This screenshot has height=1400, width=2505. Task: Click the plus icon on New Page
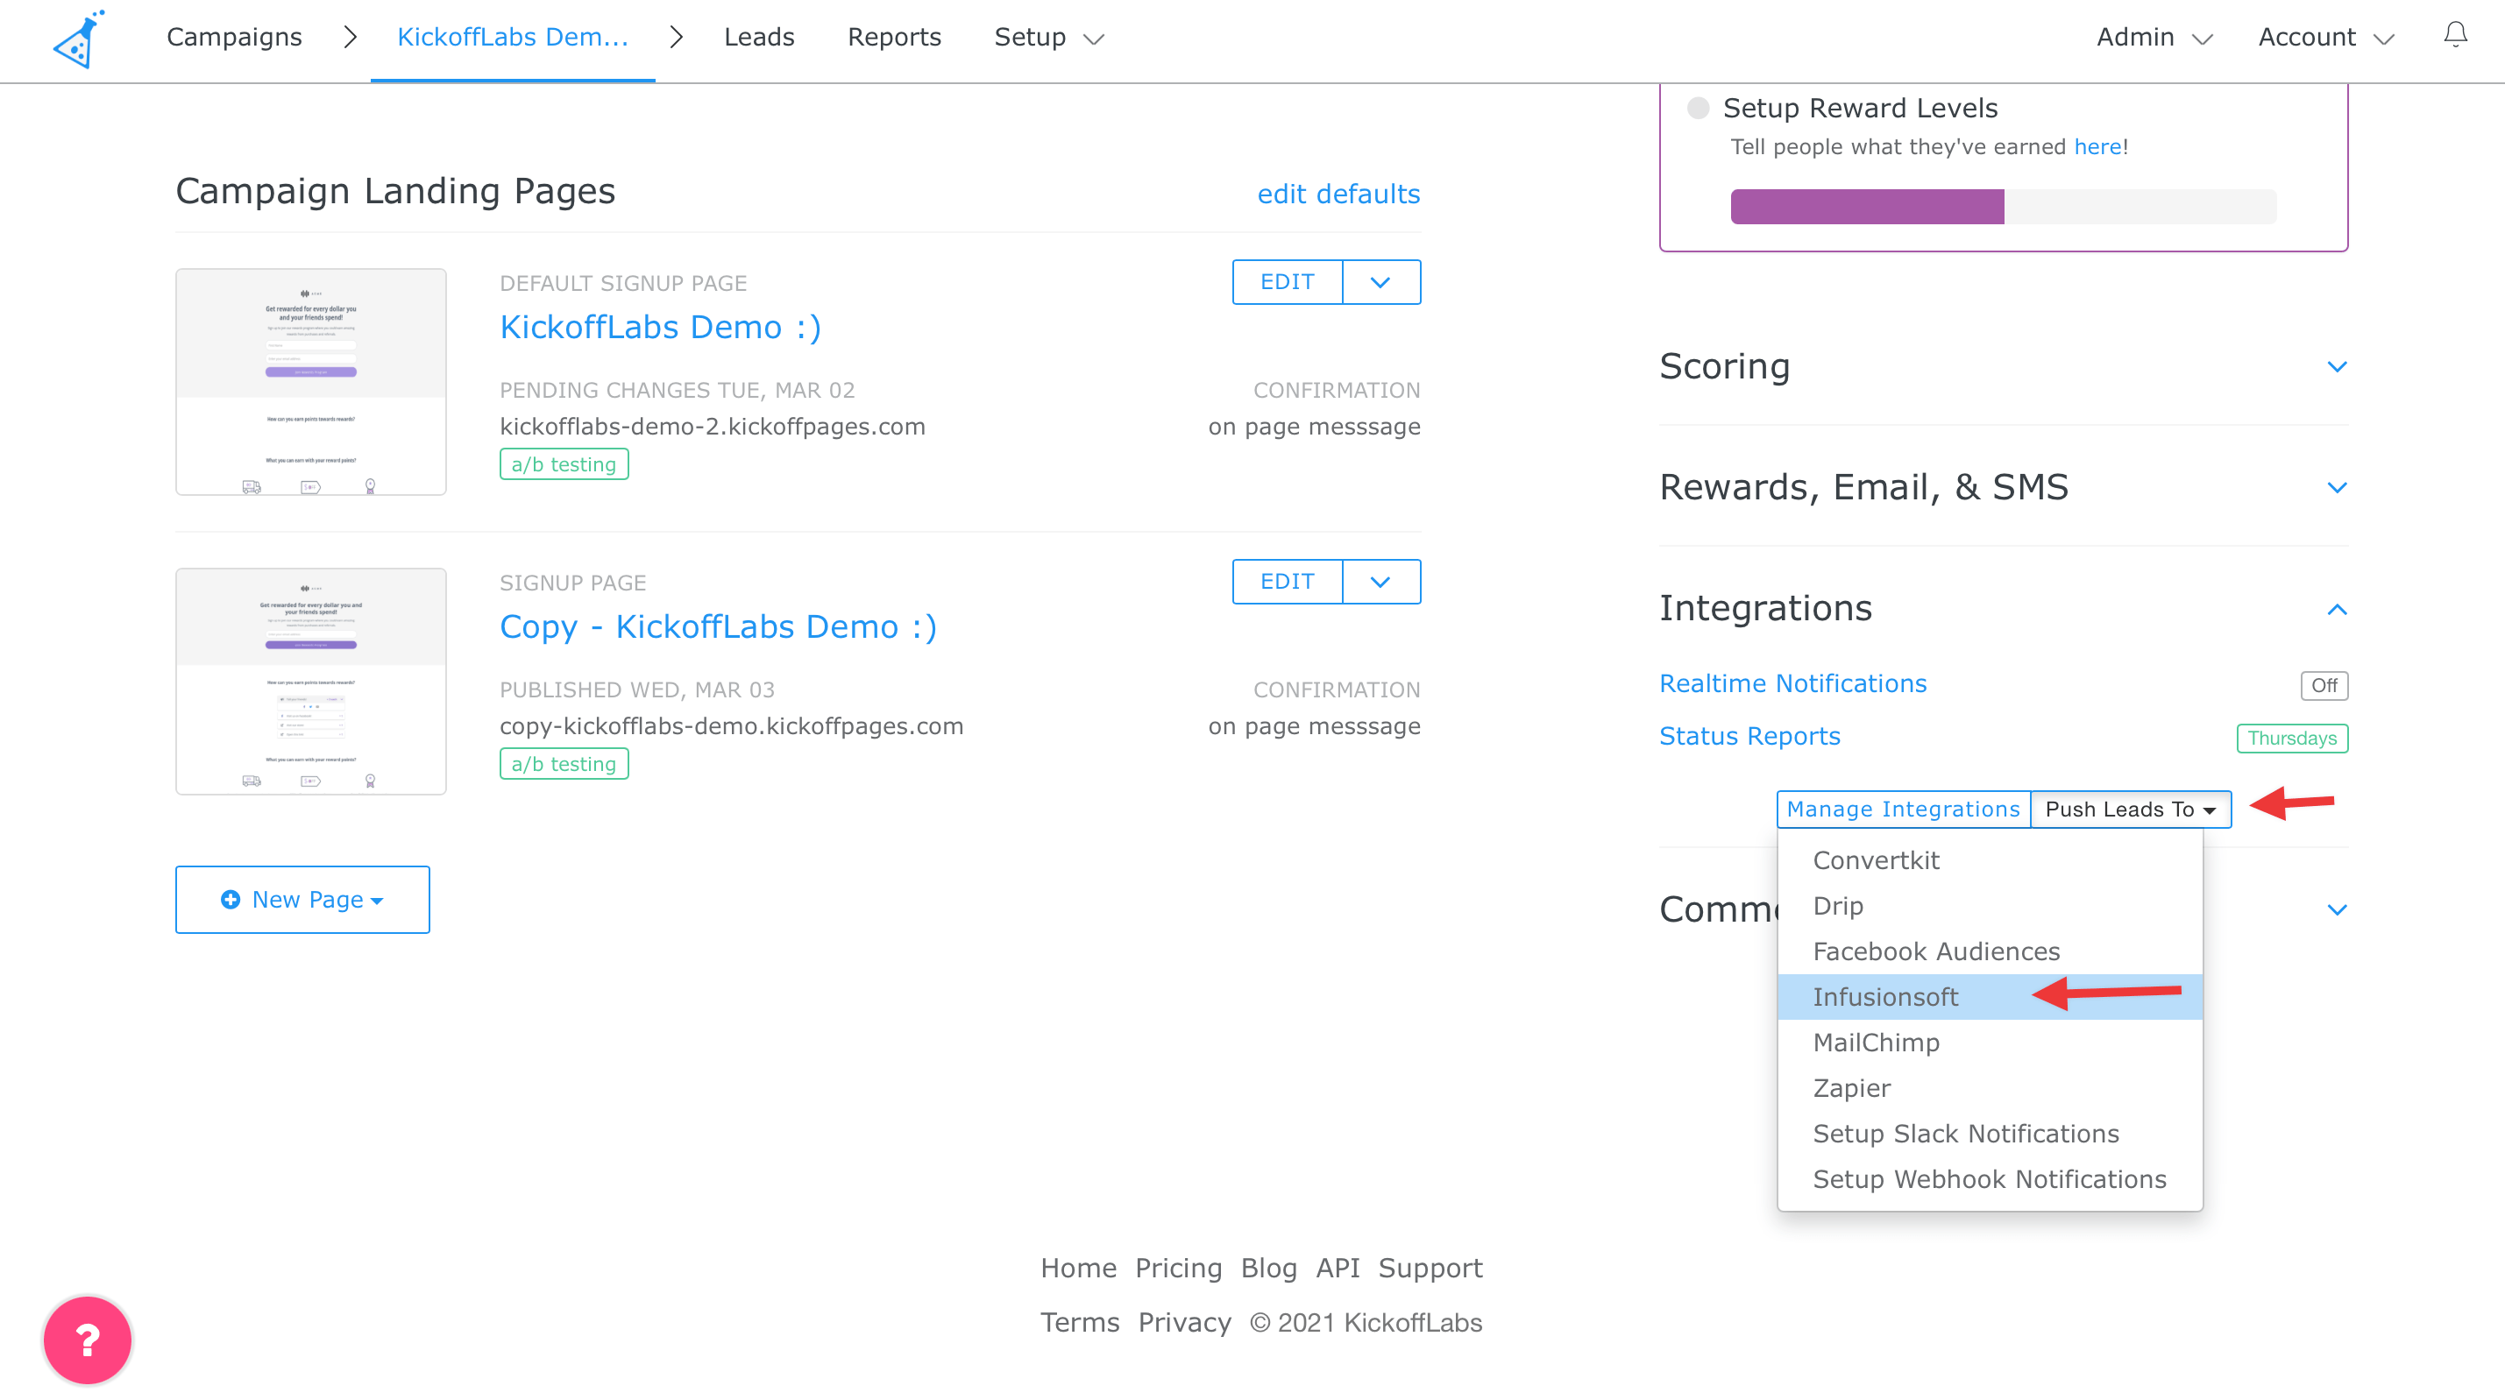coord(231,899)
